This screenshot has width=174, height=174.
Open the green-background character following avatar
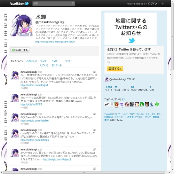pyautogui.click(x=142, y=104)
